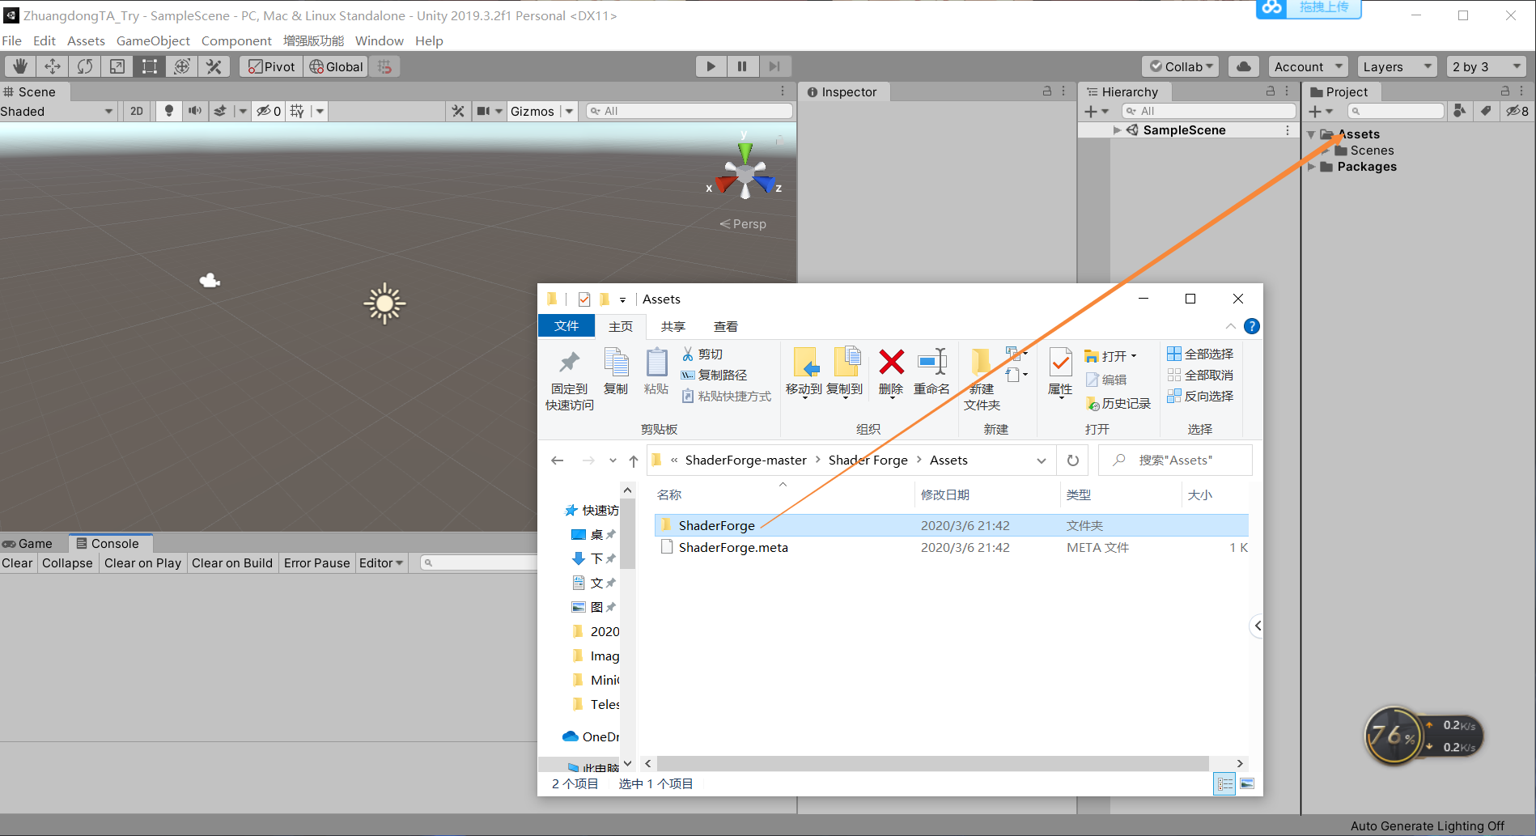Image resolution: width=1536 pixels, height=836 pixels.
Task: Open the Account dropdown
Action: pos(1308,66)
